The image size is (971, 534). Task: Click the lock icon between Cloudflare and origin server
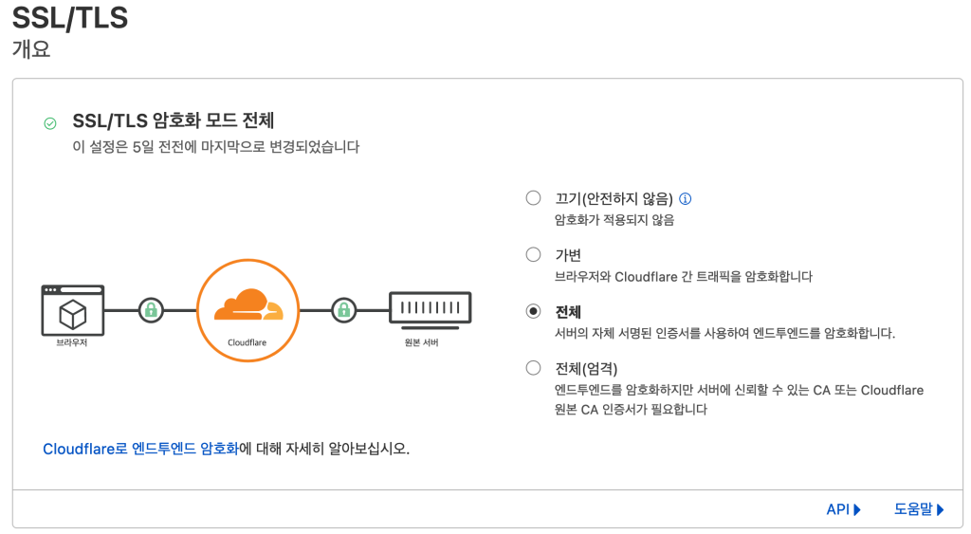[x=343, y=310]
